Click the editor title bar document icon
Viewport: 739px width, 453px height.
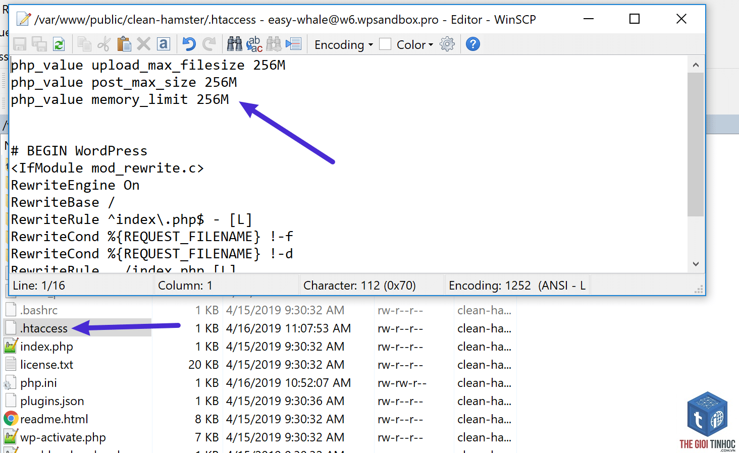pos(23,19)
